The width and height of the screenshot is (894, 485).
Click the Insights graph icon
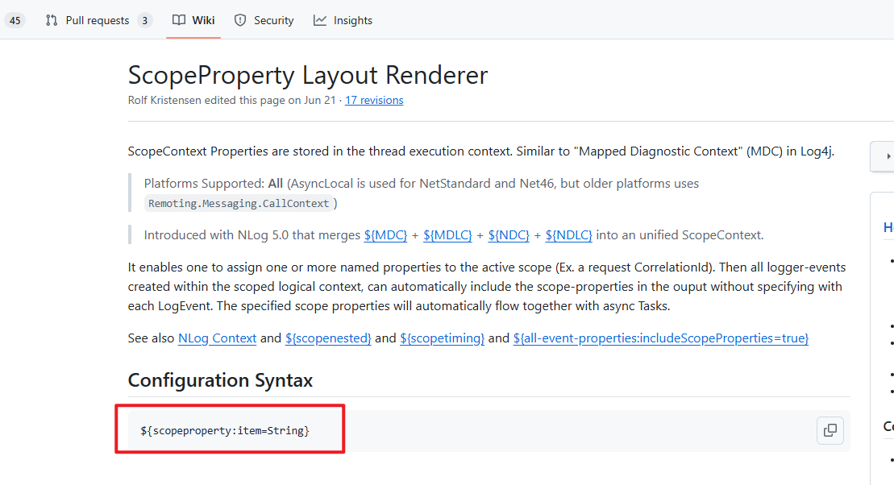coord(320,20)
